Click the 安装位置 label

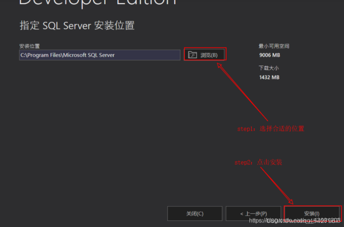click(x=29, y=46)
